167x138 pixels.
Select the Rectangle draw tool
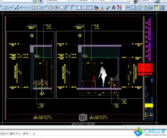click(39, 8)
